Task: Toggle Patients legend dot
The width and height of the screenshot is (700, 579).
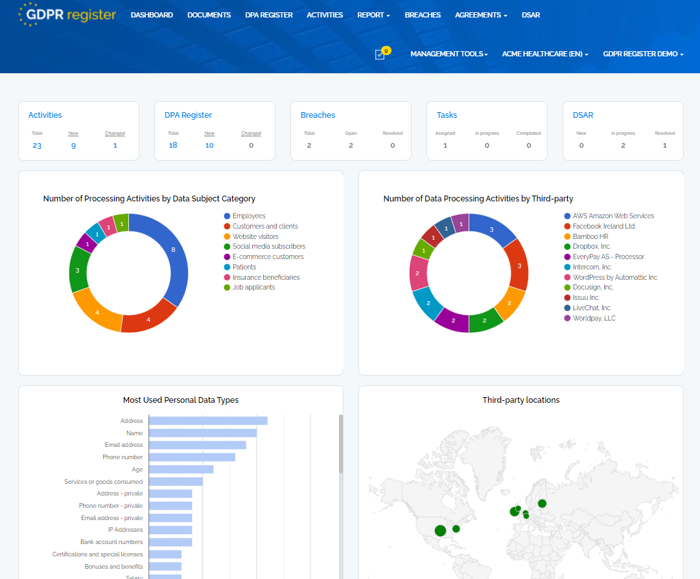Action: 227,267
